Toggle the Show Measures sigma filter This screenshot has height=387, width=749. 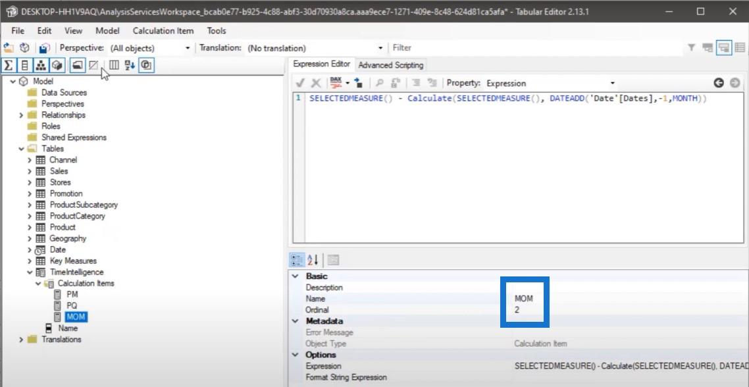tap(8, 65)
